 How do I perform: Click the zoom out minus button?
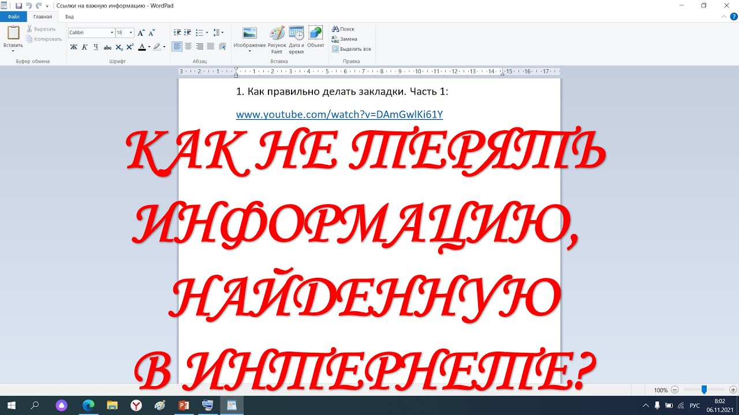pyautogui.click(x=674, y=390)
